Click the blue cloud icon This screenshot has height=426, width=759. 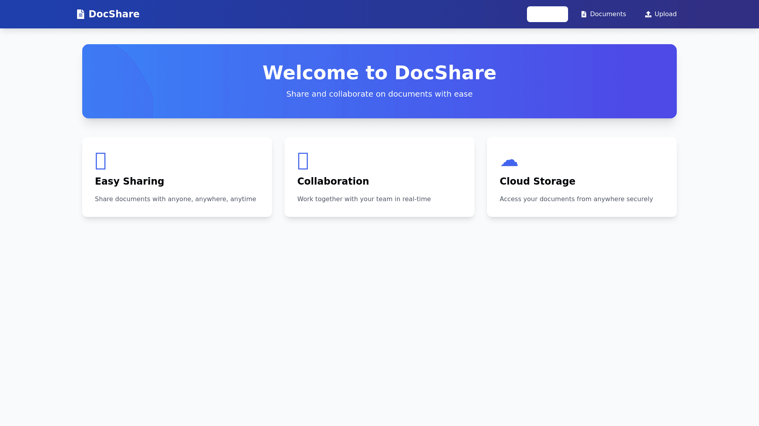click(x=509, y=162)
